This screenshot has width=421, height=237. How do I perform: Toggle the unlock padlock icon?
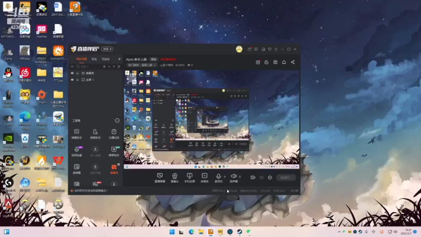(266, 62)
